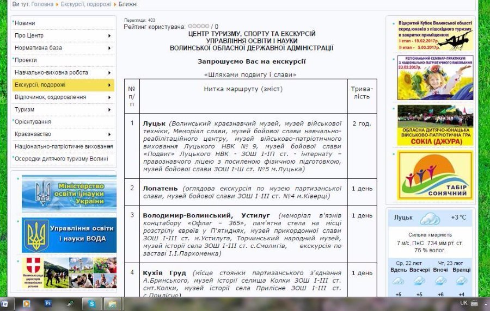This screenshot has height=311, width=490.
Task: Switch the UK keyboard language indicator
Action: tap(463, 303)
